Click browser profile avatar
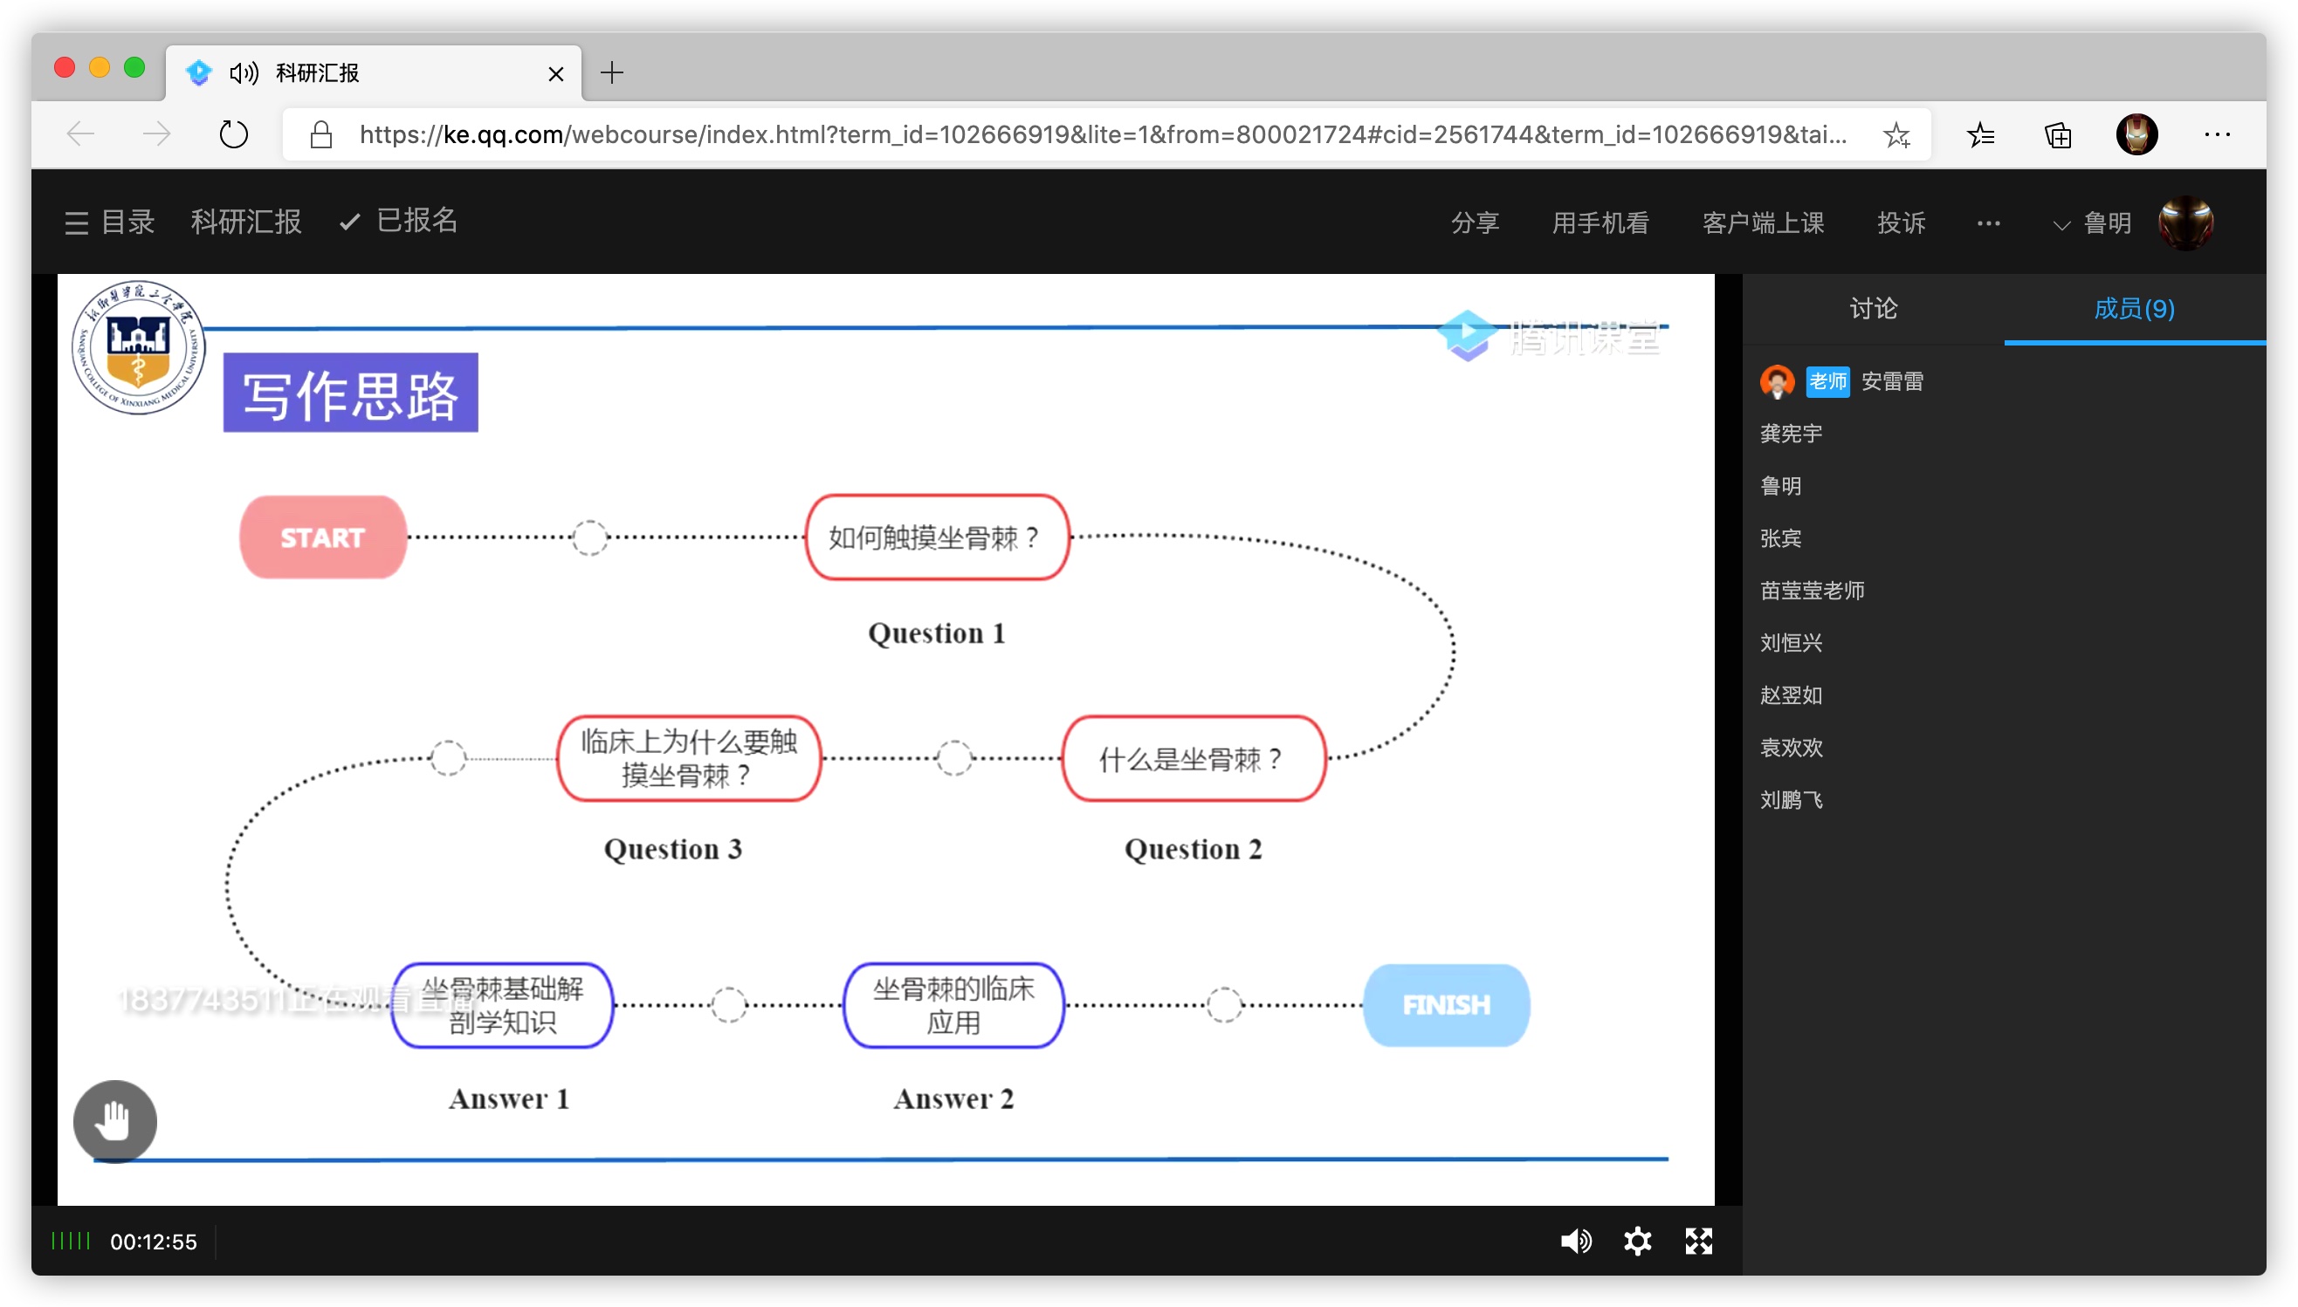This screenshot has width=2298, height=1307. click(x=2136, y=134)
